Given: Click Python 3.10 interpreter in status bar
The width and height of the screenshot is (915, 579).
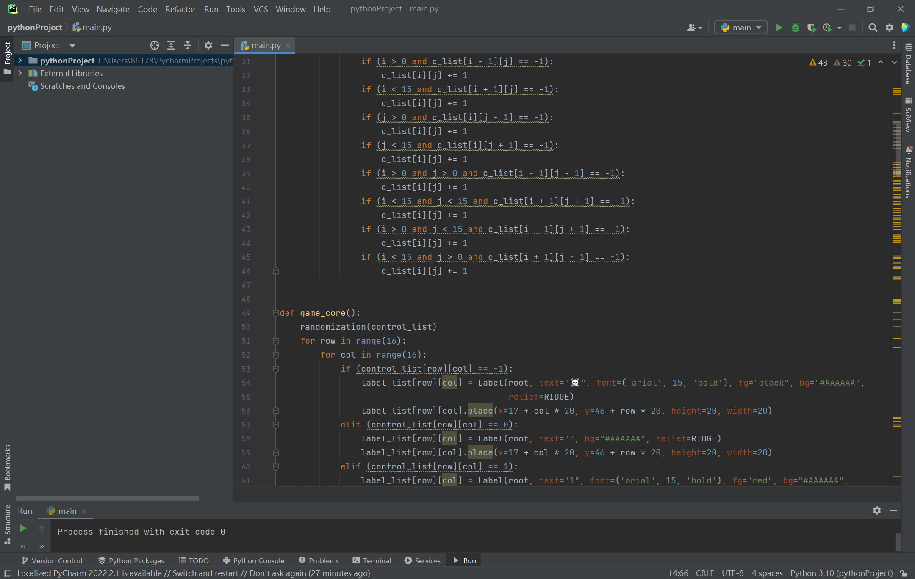Looking at the screenshot, I should pos(841,573).
